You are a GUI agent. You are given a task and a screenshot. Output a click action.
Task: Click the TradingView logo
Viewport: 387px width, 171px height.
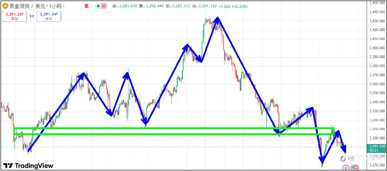click(28, 165)
